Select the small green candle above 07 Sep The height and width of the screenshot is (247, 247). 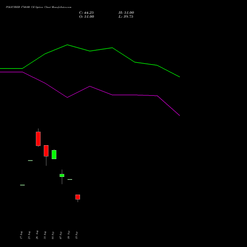coord(62,175)
